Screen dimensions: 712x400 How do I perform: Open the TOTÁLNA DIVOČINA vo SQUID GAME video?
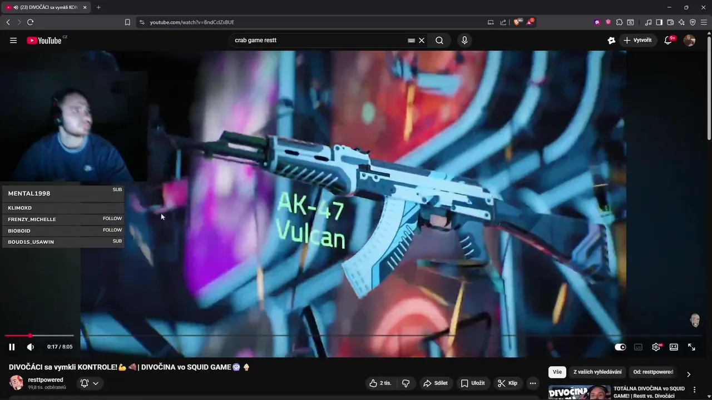pos(649,392)
